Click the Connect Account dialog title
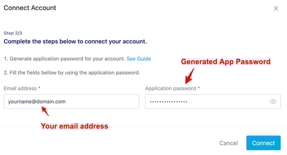The image size is (287, 155). coord(30,8)
